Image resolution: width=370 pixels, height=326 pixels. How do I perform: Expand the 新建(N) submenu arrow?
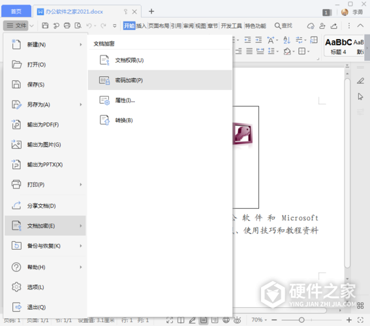[81, 44]
